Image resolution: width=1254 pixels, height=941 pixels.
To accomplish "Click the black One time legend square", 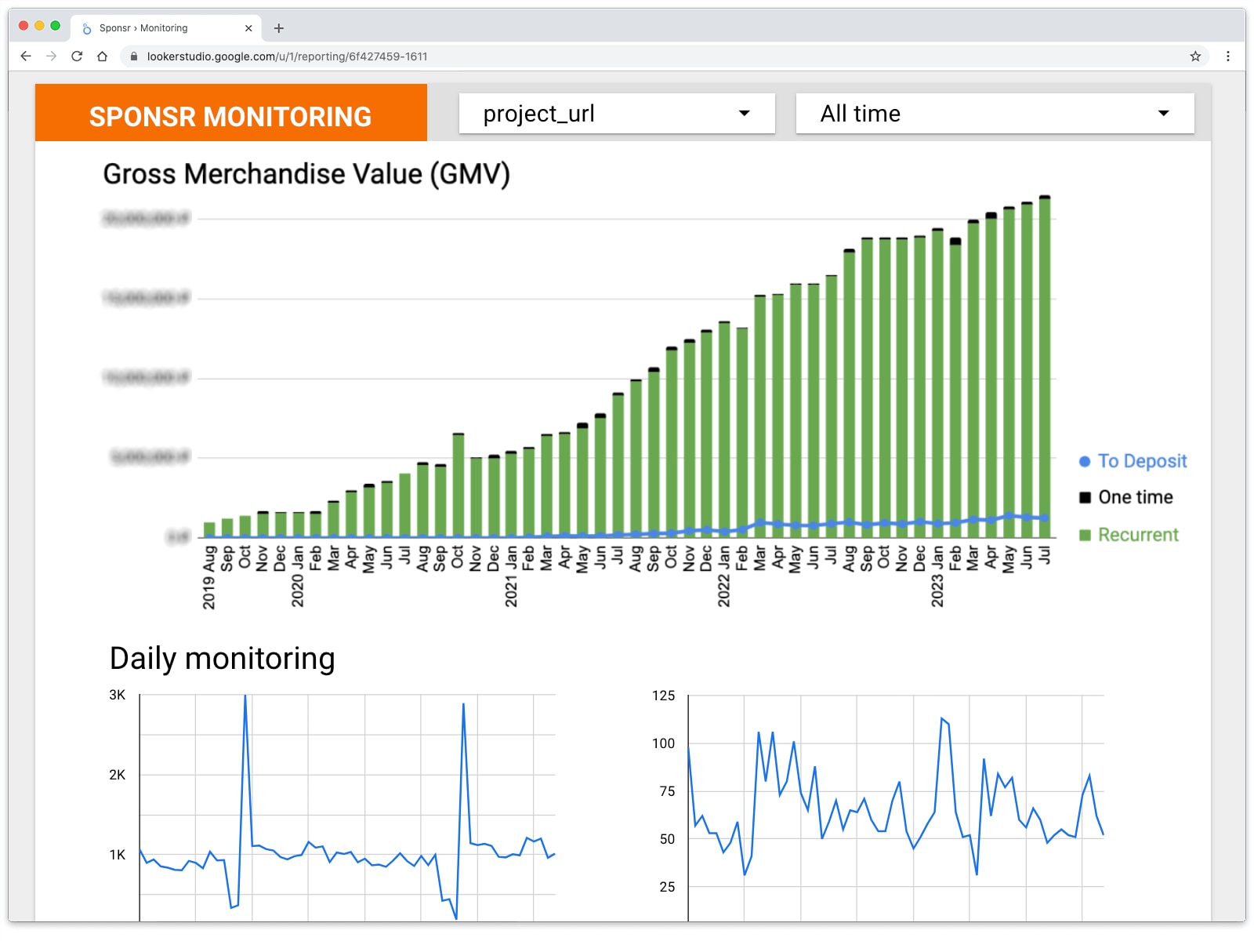I will (1085, 497).
